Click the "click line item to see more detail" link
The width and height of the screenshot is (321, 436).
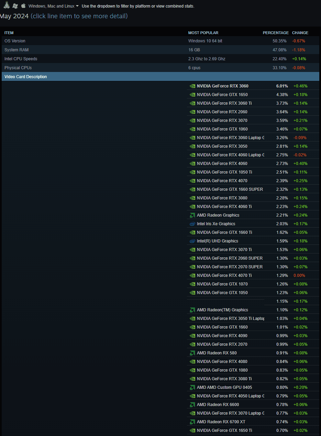tap(79, 16)
